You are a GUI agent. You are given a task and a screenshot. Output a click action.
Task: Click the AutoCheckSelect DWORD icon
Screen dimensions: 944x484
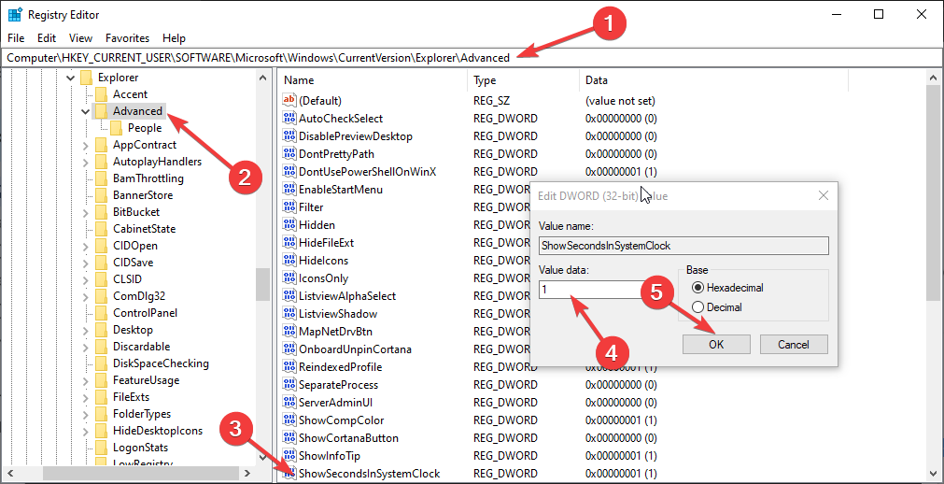pyautogui.click(x=289, y=118)
